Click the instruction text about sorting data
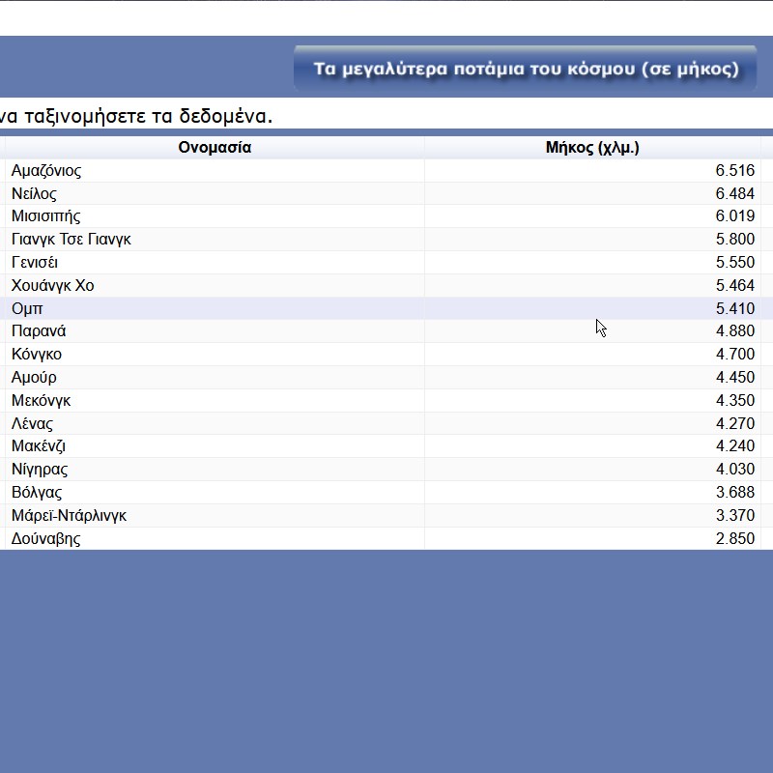Image resolution: width=773 pixels, height=773 pixels. (136, 116)
